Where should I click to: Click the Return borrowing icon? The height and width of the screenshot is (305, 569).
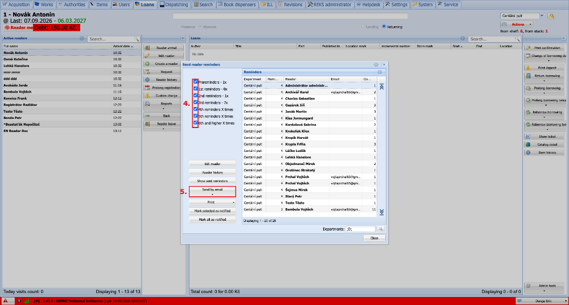click(529, 76)
